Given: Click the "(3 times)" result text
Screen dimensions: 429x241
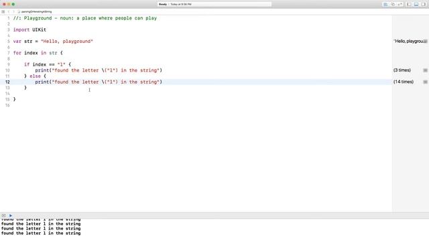Looking at the screenshot, I should click(402, 70).
